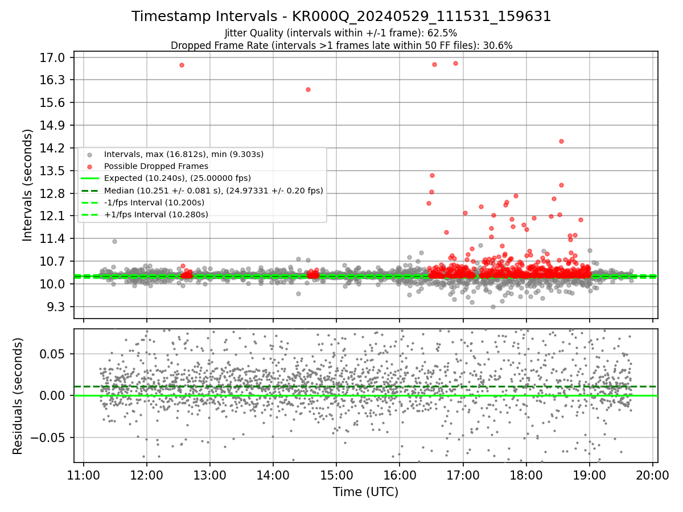Click the 10.7 y-axis tick label
This screenshot has height=512, width=683.
(54, 262)
